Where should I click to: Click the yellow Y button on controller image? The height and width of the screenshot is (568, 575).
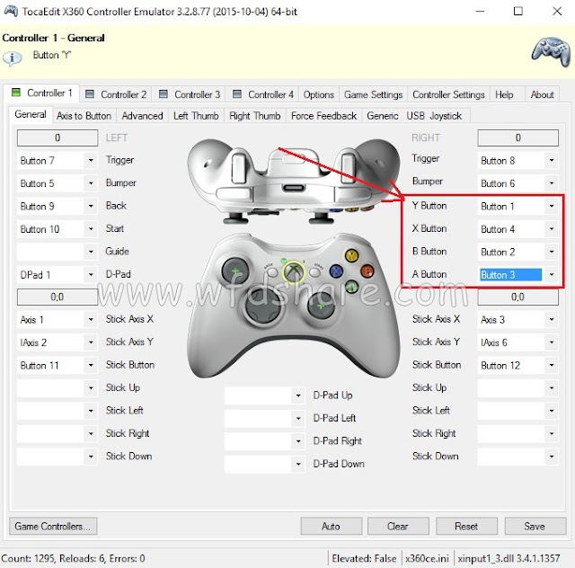coord(351,255)
